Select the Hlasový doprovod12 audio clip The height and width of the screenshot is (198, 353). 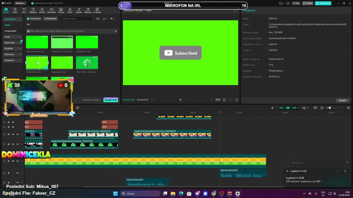[243, 173]
